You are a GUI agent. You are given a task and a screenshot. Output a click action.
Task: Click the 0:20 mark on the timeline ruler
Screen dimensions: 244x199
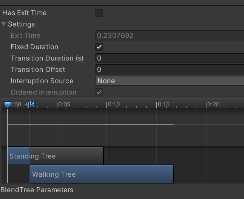coord(213,104)
